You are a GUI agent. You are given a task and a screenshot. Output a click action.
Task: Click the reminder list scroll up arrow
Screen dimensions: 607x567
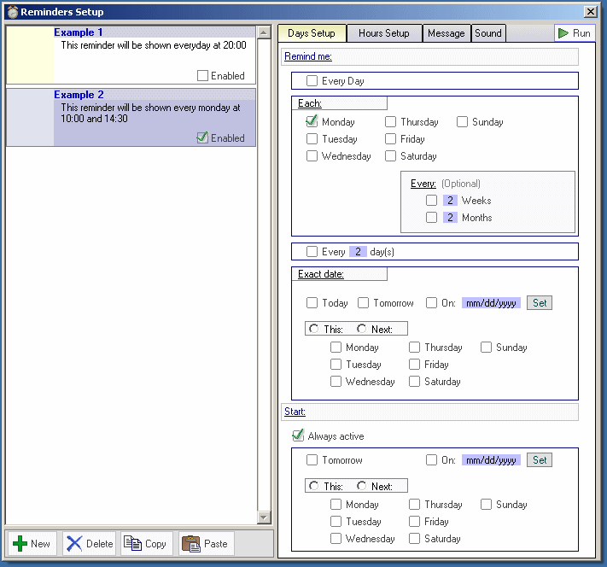tap(264, 32)
